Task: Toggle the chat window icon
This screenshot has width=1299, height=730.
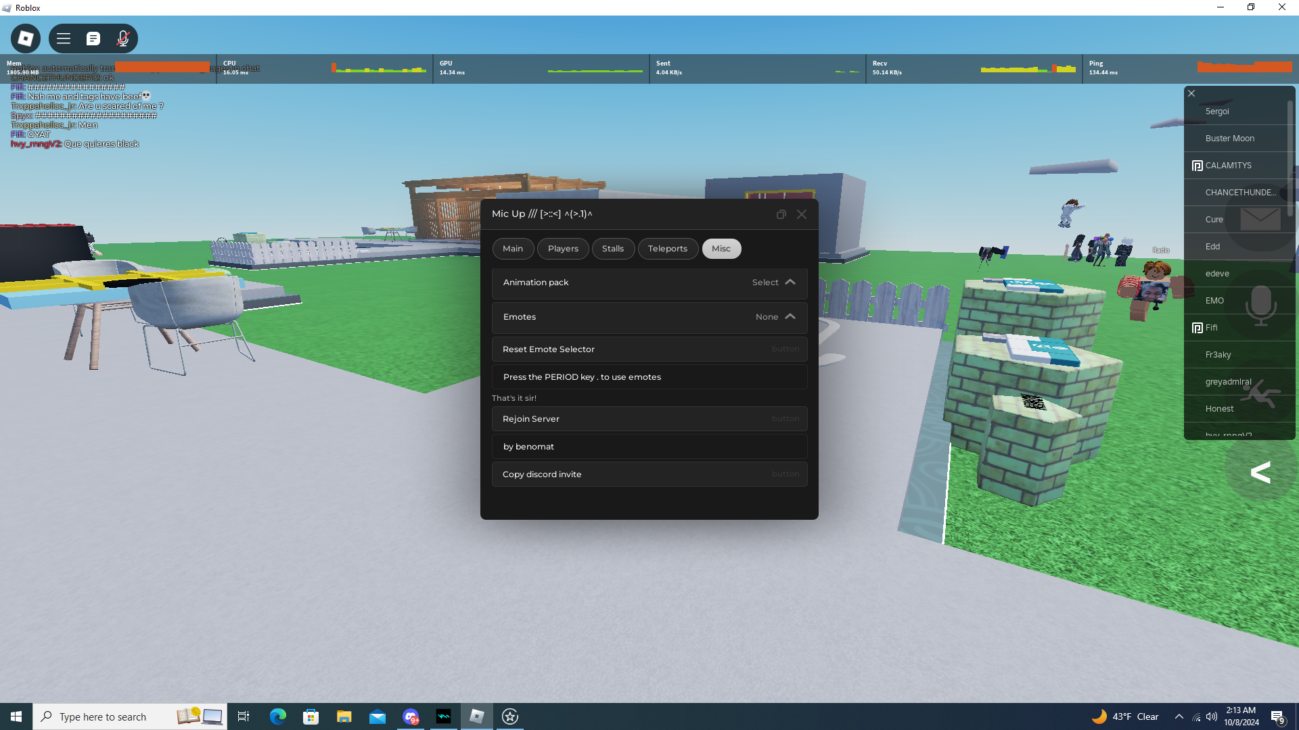Action: point(93,39)
